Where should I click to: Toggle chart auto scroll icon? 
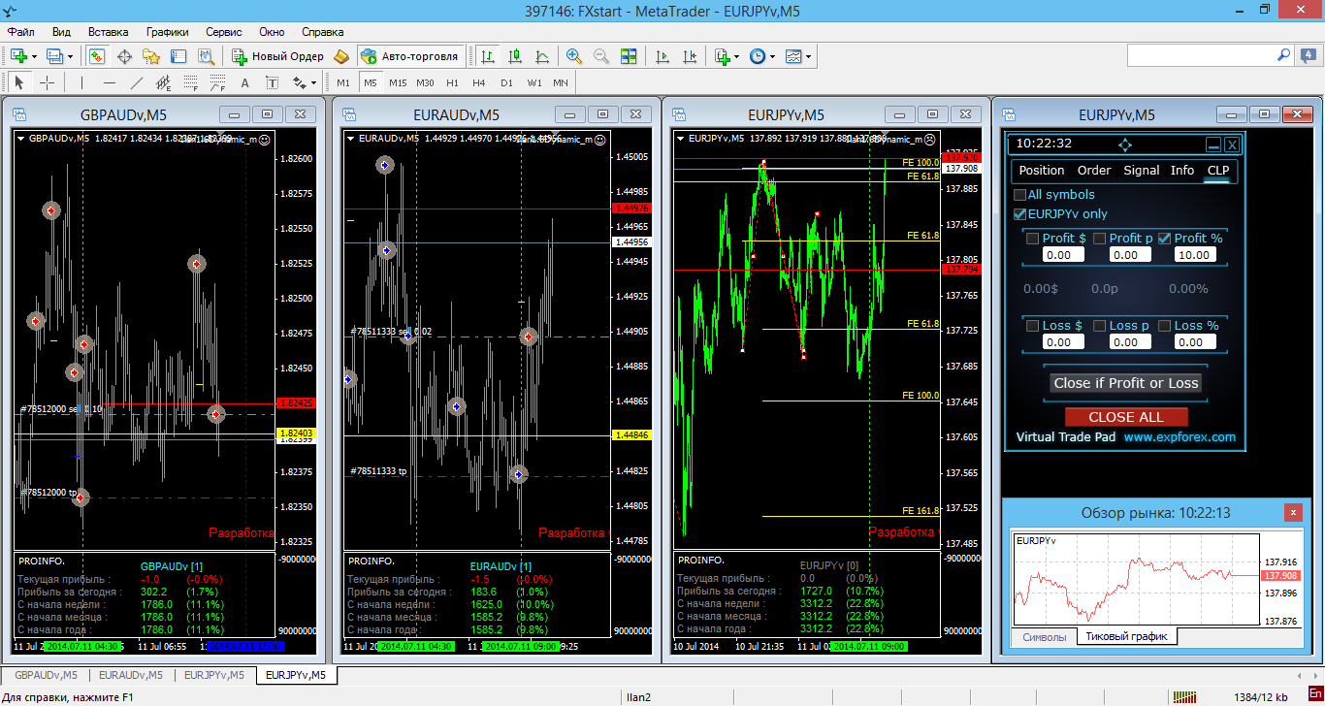click(662, 56)
